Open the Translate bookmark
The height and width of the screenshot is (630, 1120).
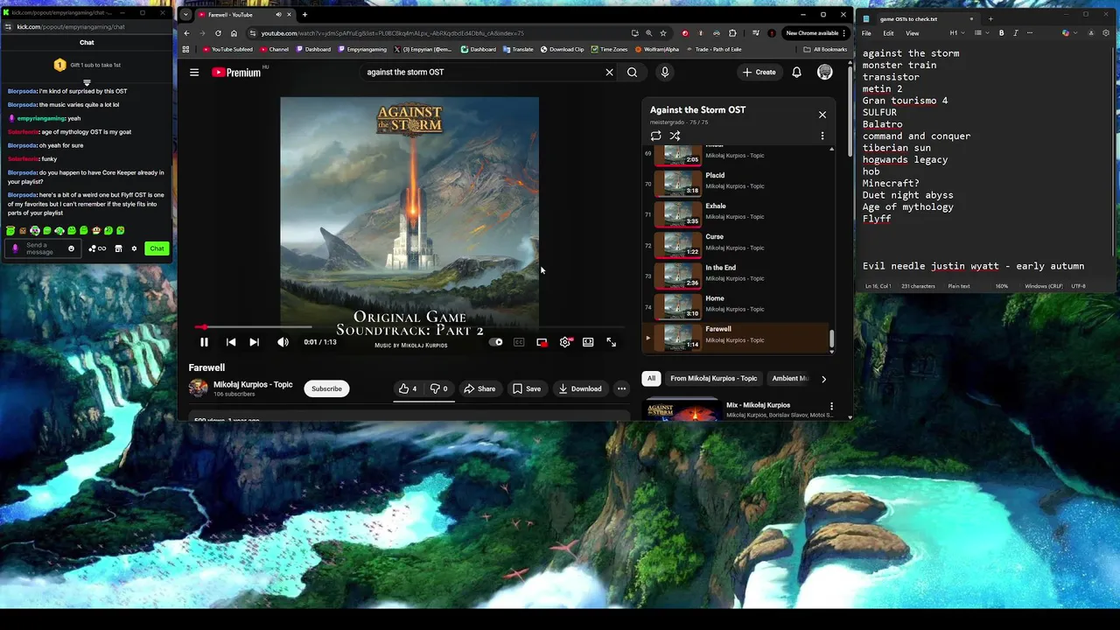point(518,49)
